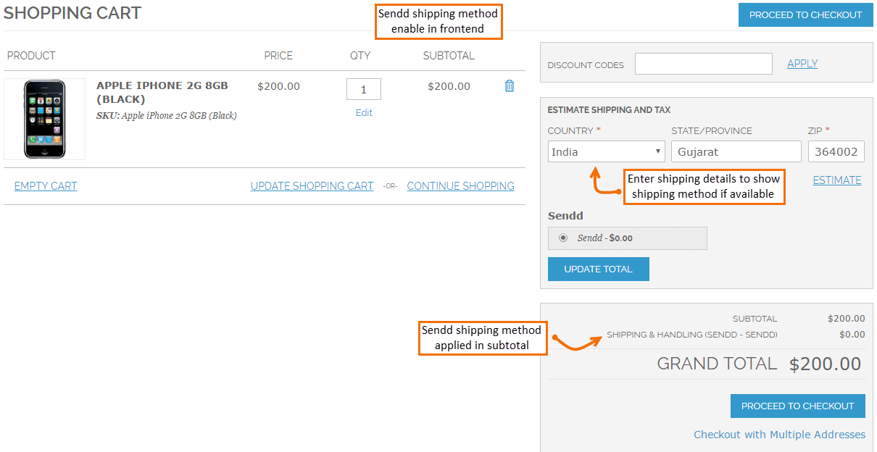Click the State/Province field containing Gujarat
The height and width of the screenshot is (452, 877).
736,151
